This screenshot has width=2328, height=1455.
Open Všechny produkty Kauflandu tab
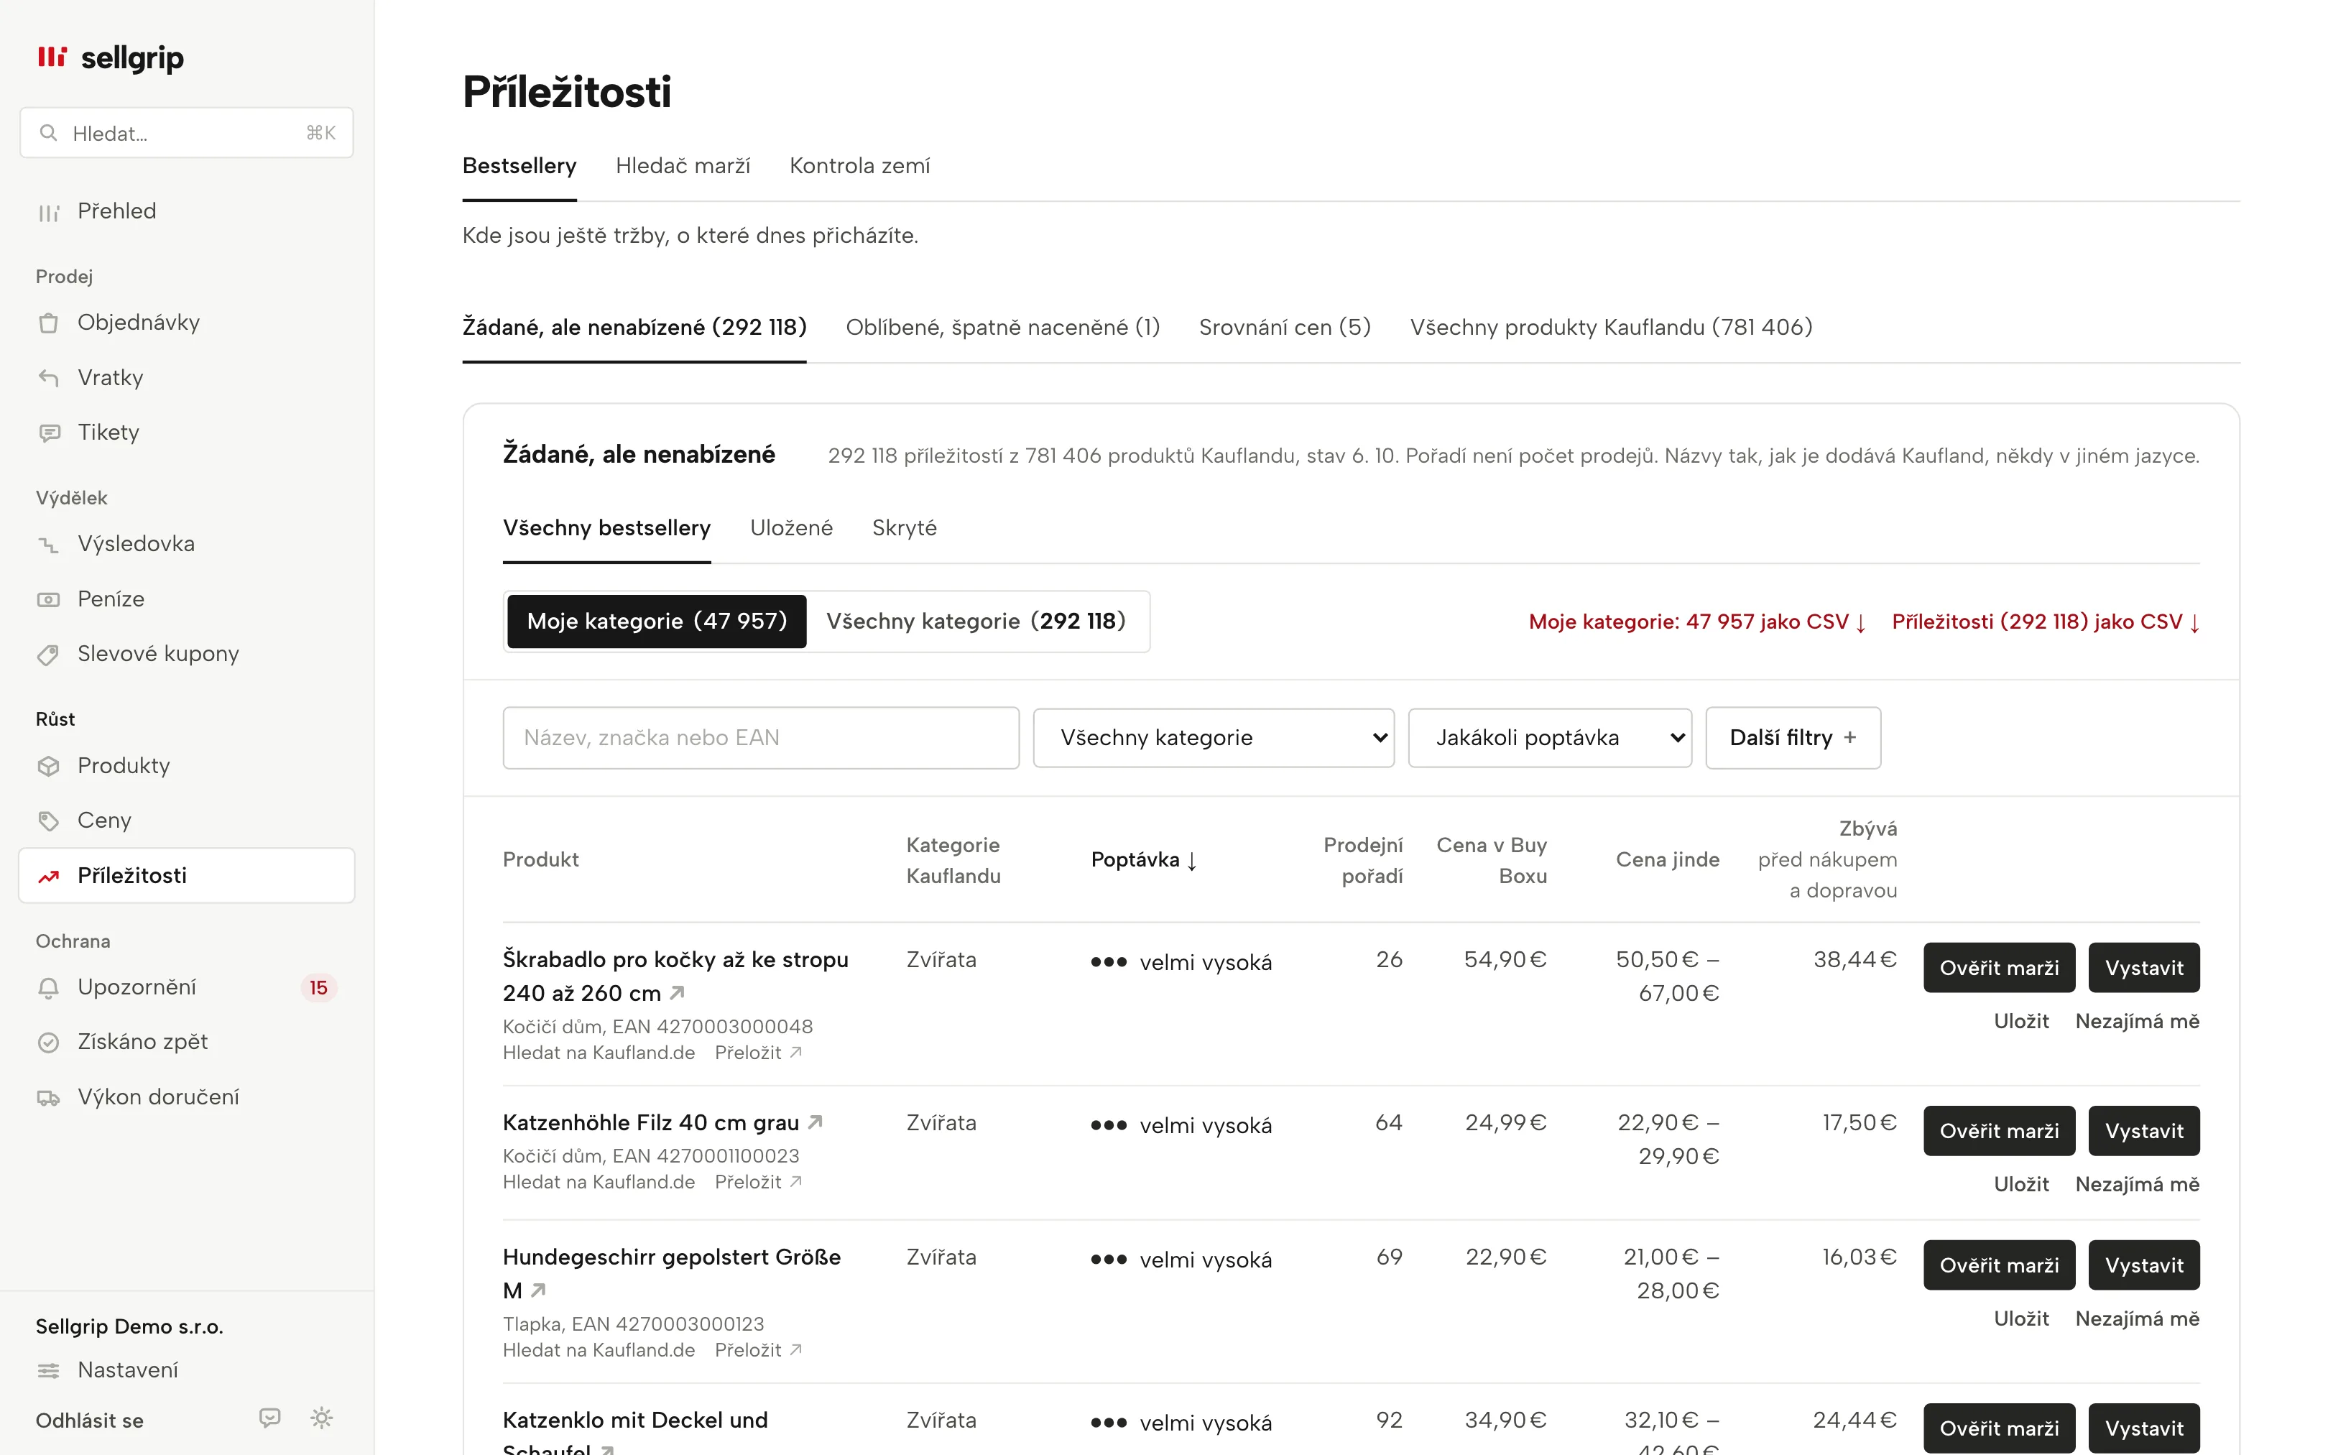click(x=1610, y=327)
